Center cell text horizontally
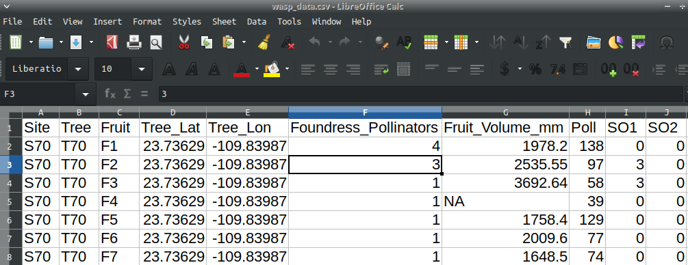 (331, 69)
